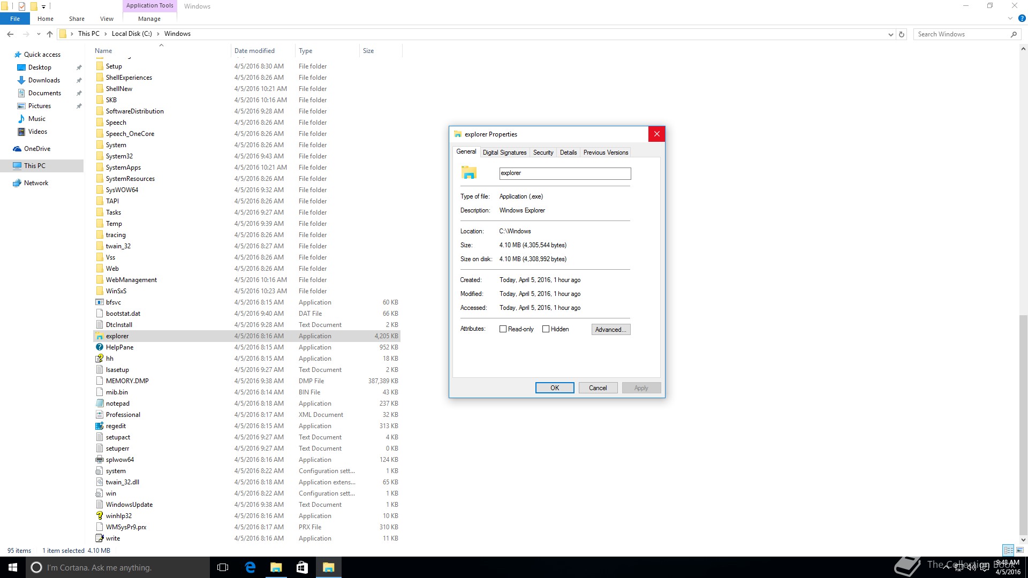The image size is (1028, 578).
Task: Open chevron dropdown after Local Disk breadcrumb
Action: pyautogui.click(x=158, y=34)
